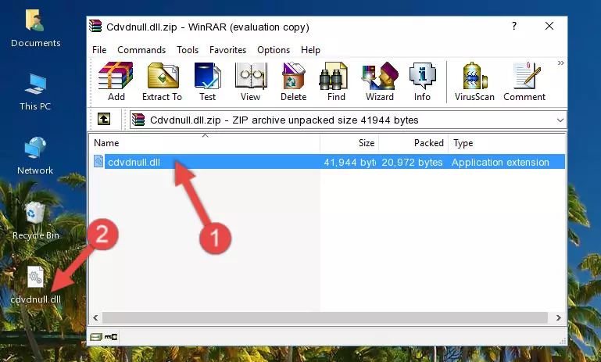The height and width of the screenshot is (362, 601).
Task: Sort file list by Name column
Action: pyautogui.click(x=205, y=143)
